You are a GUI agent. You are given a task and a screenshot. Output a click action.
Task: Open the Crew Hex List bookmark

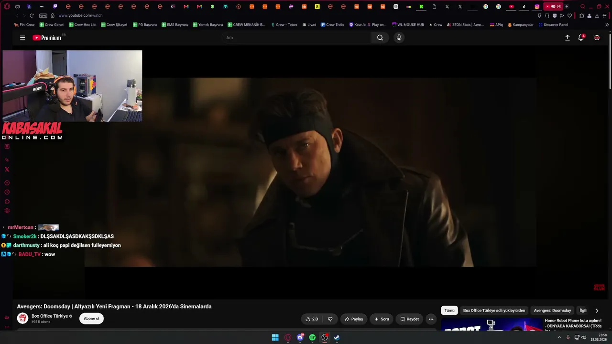click(x=82, y=25)
